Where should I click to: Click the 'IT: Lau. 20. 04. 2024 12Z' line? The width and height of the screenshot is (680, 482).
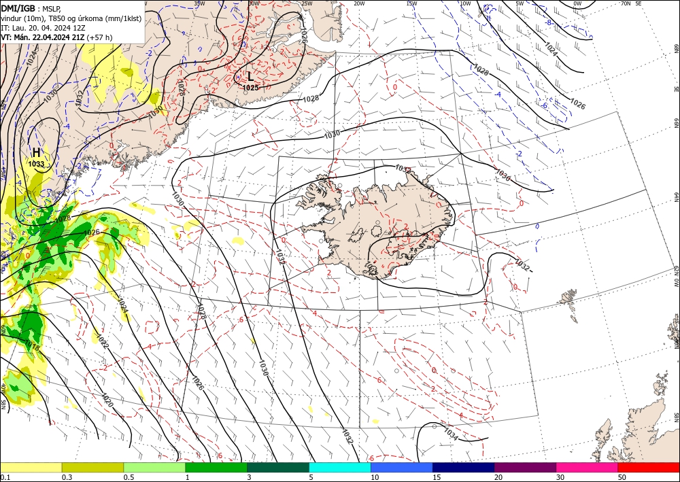coord(43,28)
